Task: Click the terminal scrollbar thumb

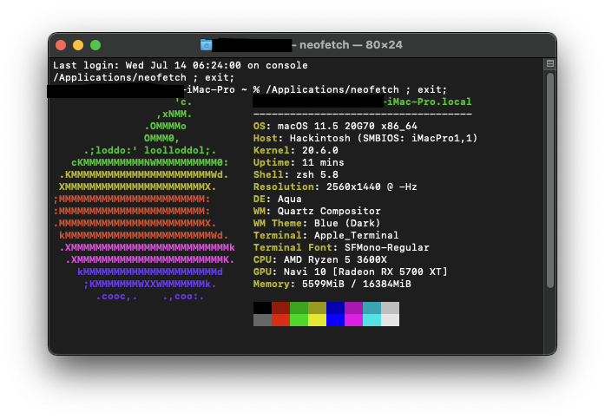Action: click(549, 208)
